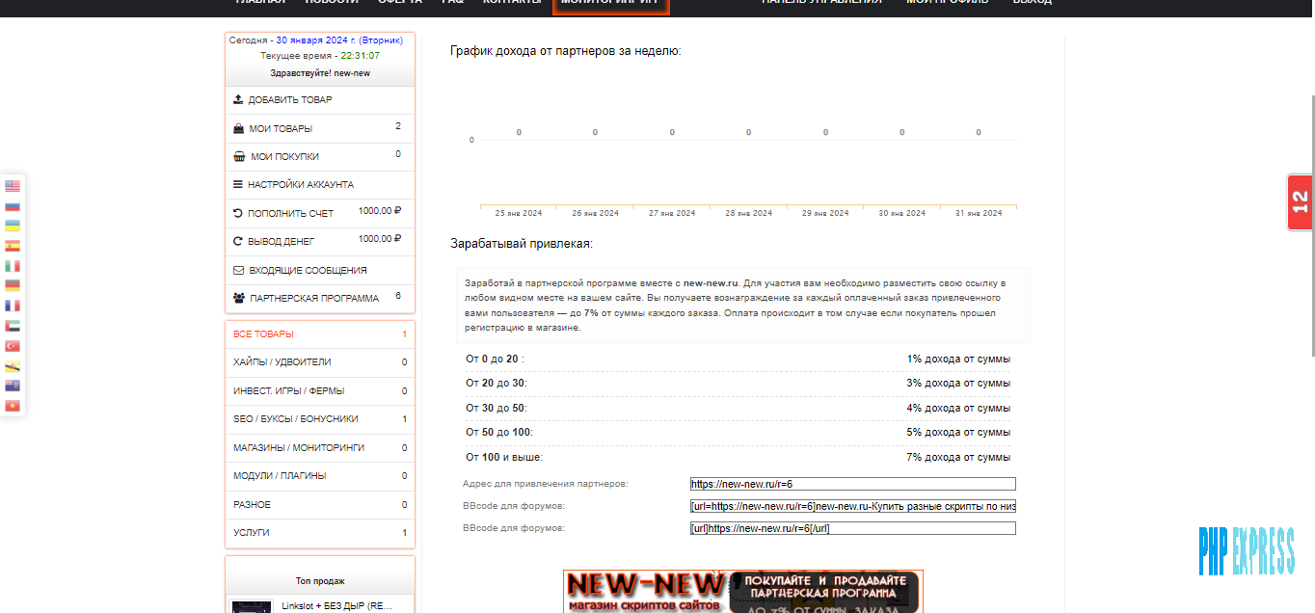Click the row От 100 и выше

[738, 457]
